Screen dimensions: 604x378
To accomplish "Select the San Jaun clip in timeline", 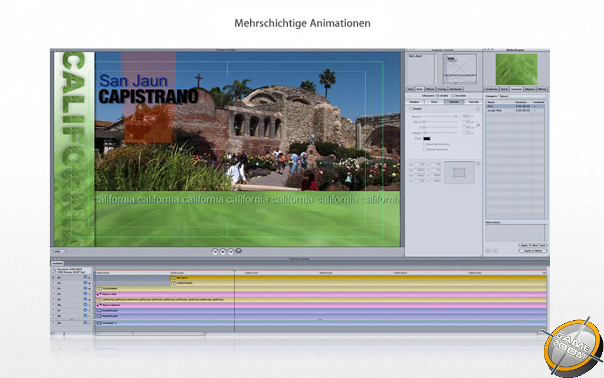I will click(x=358, y=278).
